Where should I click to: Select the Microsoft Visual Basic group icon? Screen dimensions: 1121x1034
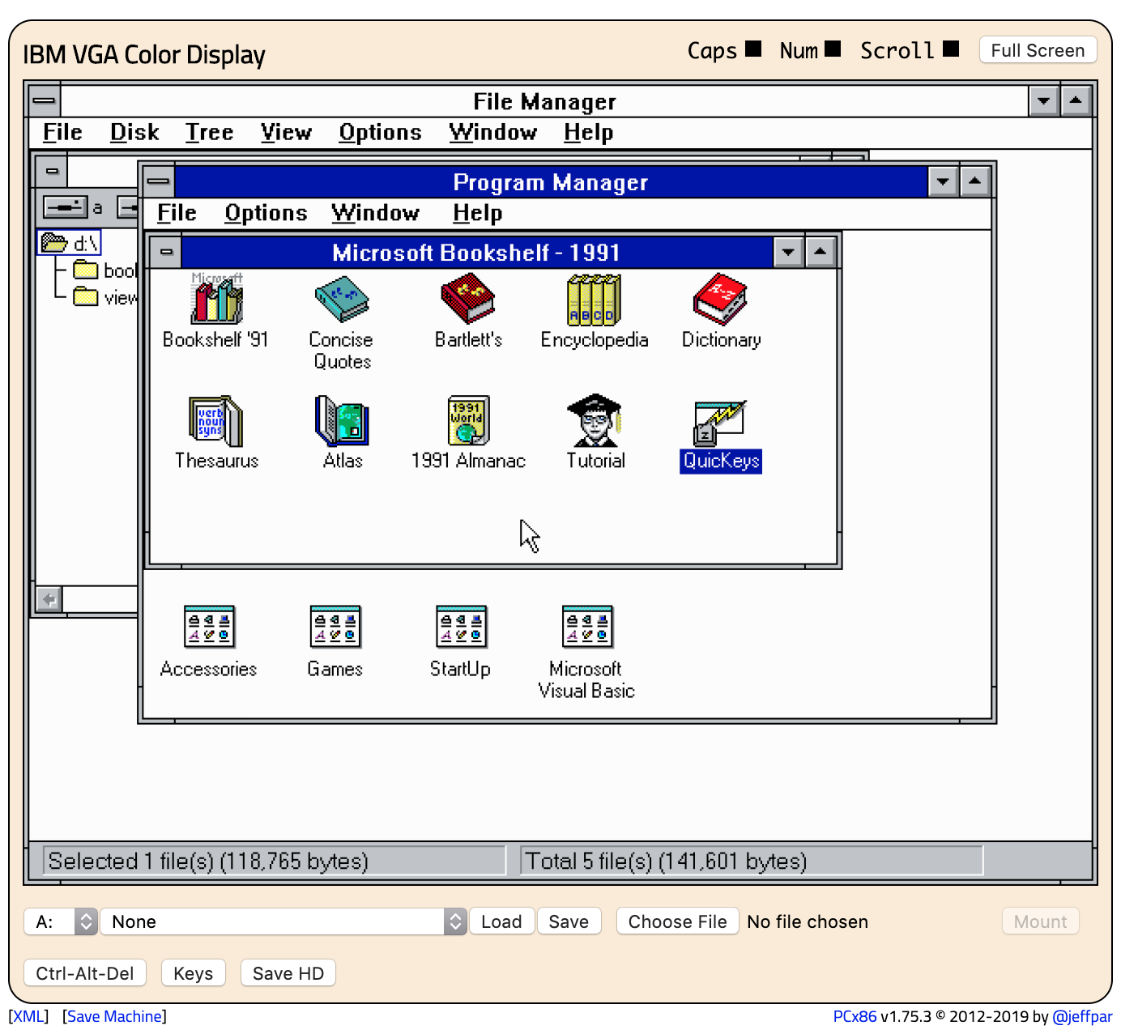[x=587, y=627]
